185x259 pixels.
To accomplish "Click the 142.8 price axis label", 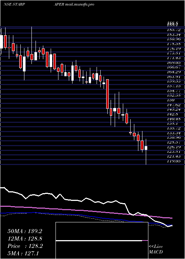I will pos(173,114).
